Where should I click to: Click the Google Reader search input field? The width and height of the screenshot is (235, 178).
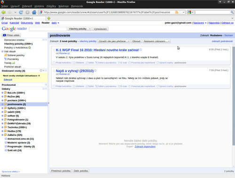(48, 29)
